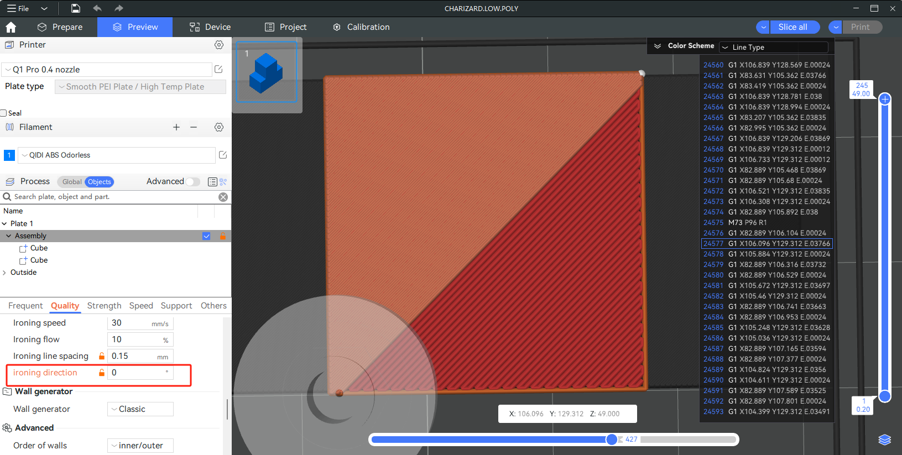
Task: Select the Global process button
Action: coord(72,182)
